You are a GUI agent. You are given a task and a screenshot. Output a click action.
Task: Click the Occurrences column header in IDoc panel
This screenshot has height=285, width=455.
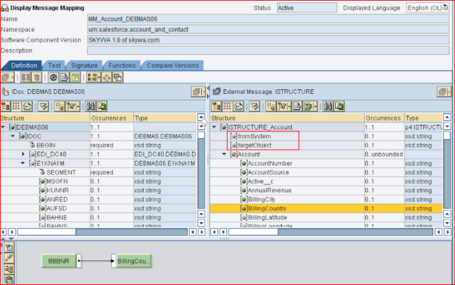pyautogui.click(x=109, y=119)
